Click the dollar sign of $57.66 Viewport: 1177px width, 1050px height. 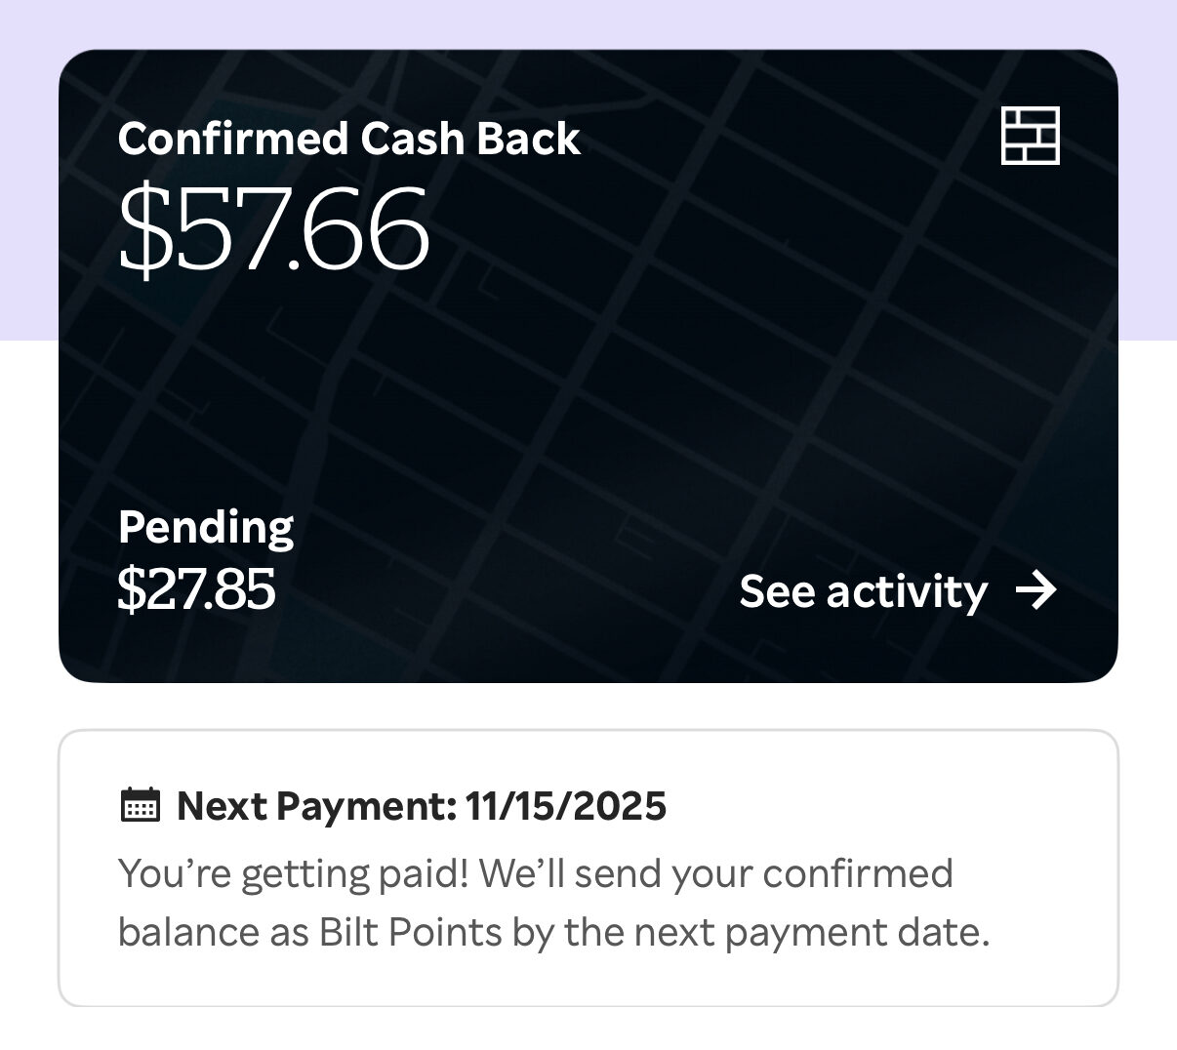pos(142,230)
